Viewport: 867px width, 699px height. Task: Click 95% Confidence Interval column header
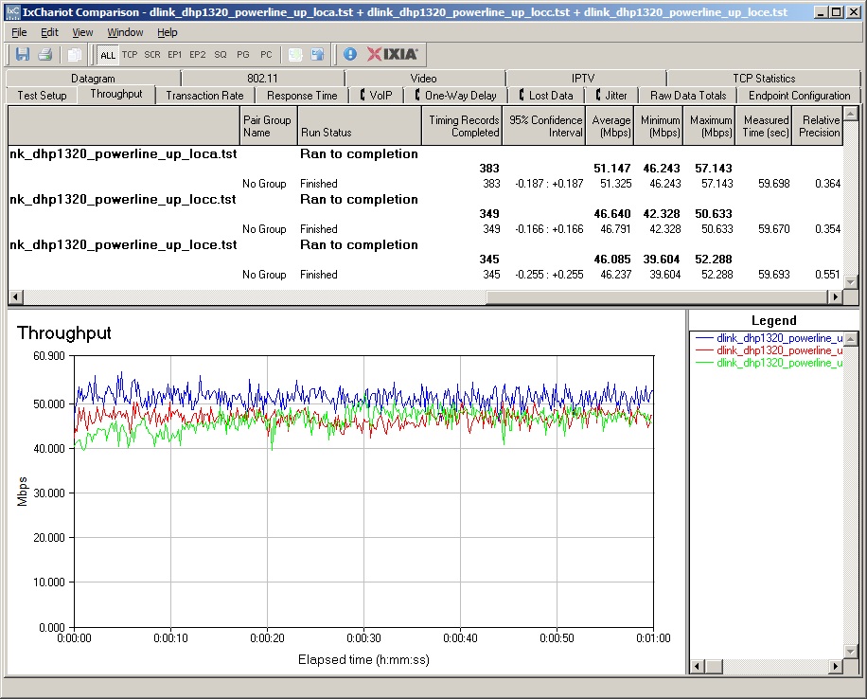[x=544, y=126]
